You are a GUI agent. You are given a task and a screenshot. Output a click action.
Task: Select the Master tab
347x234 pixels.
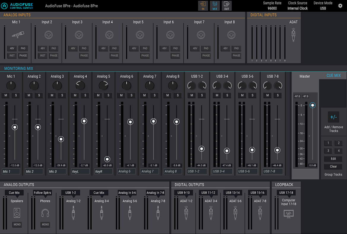tap(305, 76)
